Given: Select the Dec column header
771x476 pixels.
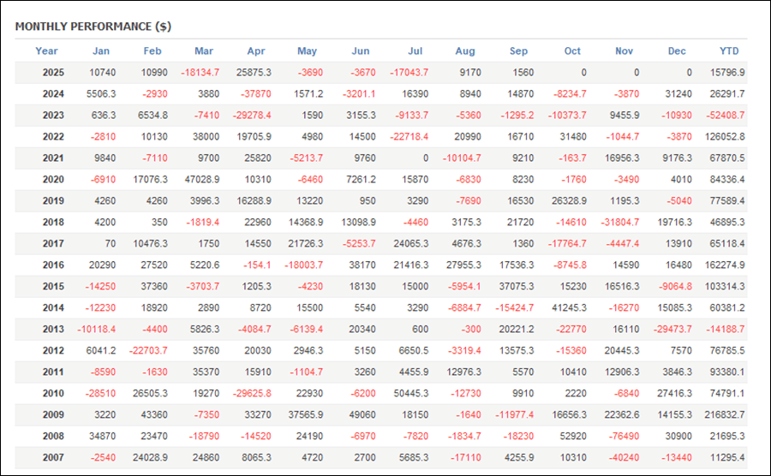Looking at the screenshot, I should 677,51.
